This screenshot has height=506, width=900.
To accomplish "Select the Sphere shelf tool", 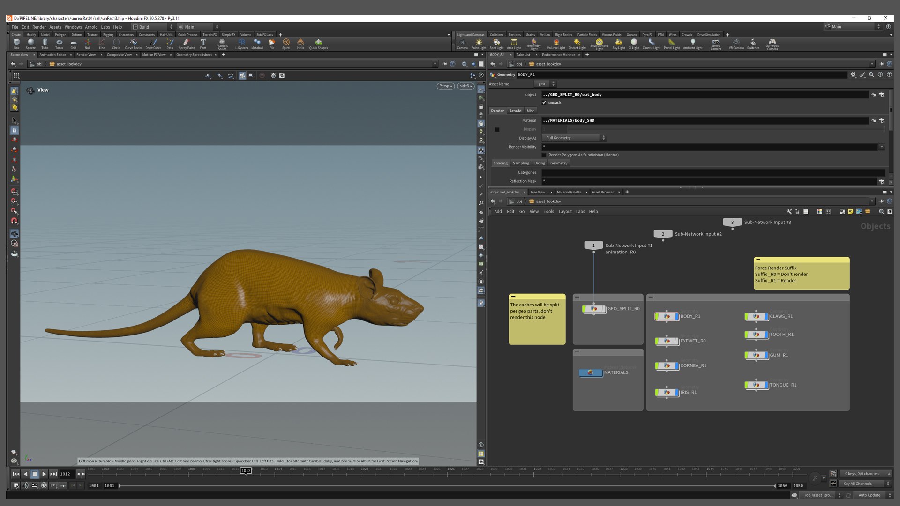I will point(30,44).
